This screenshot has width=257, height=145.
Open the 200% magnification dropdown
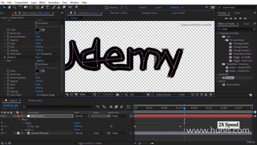(85, 95)
